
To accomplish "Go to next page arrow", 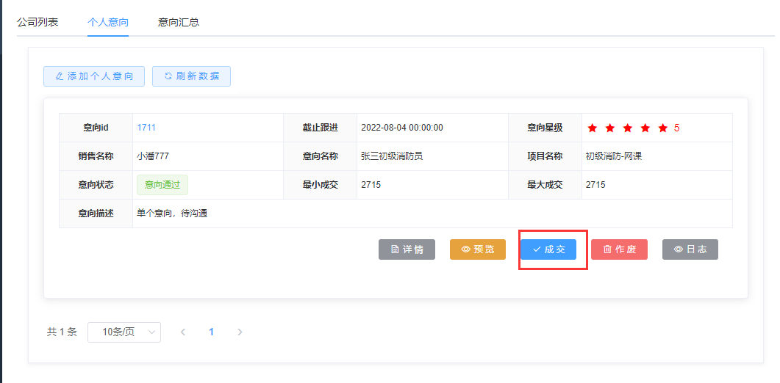I will (240, 332).
